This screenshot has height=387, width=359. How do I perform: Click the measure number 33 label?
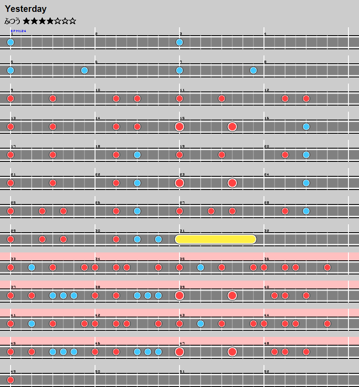(13, 259)
